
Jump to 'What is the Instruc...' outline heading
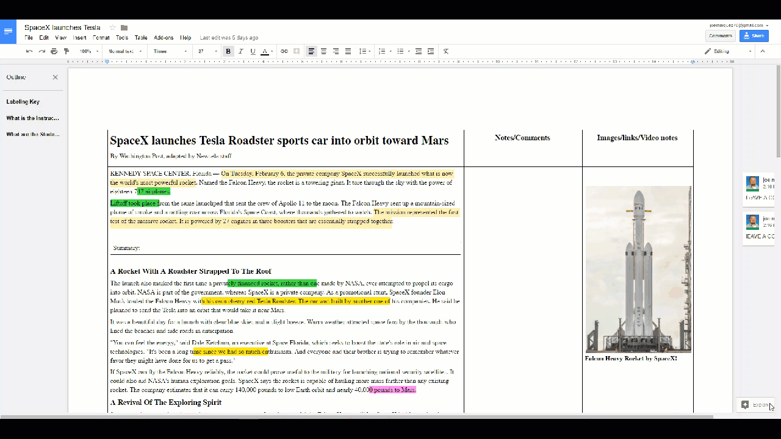[x=33, y=118]
